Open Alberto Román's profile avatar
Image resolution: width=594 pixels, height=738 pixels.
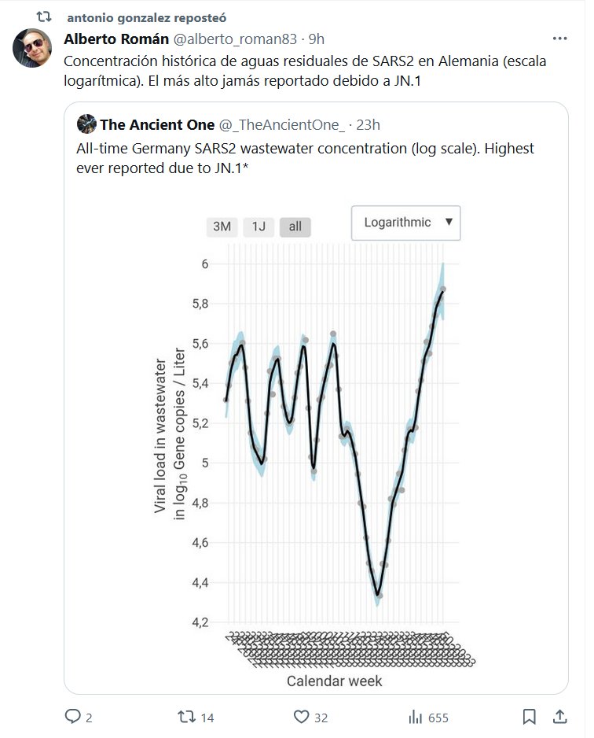[x=33, y=47]
